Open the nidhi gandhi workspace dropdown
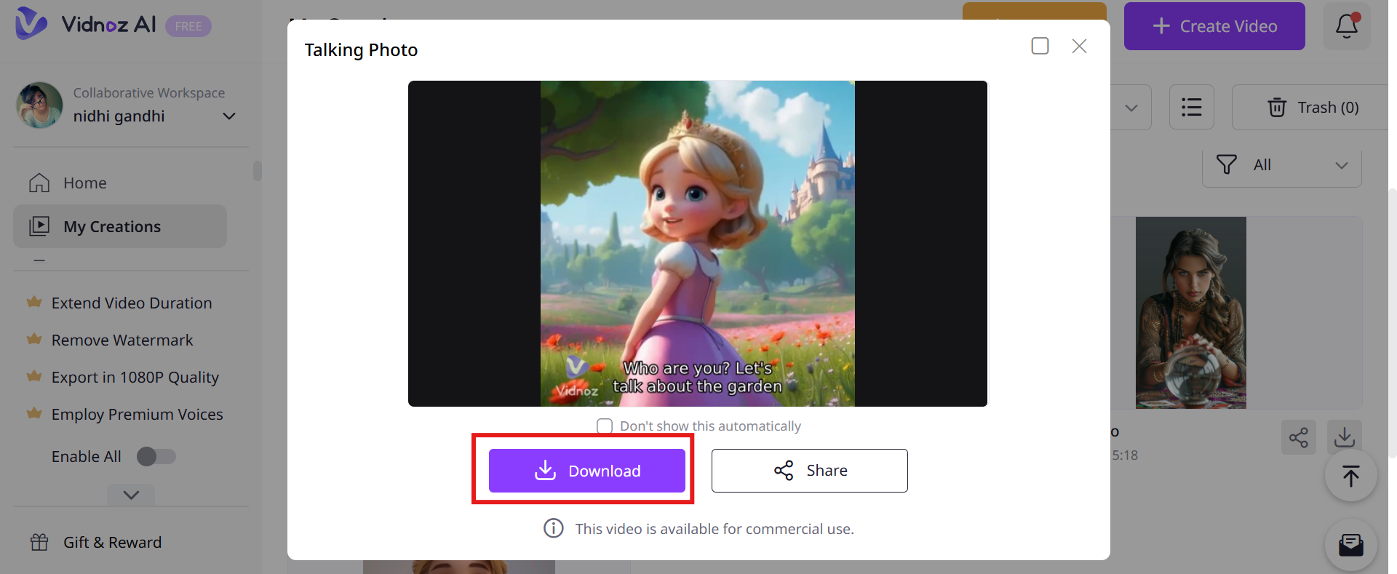The height and width of the screenshot is (574, 1397). pyautogui.click(x=229, y=116)
